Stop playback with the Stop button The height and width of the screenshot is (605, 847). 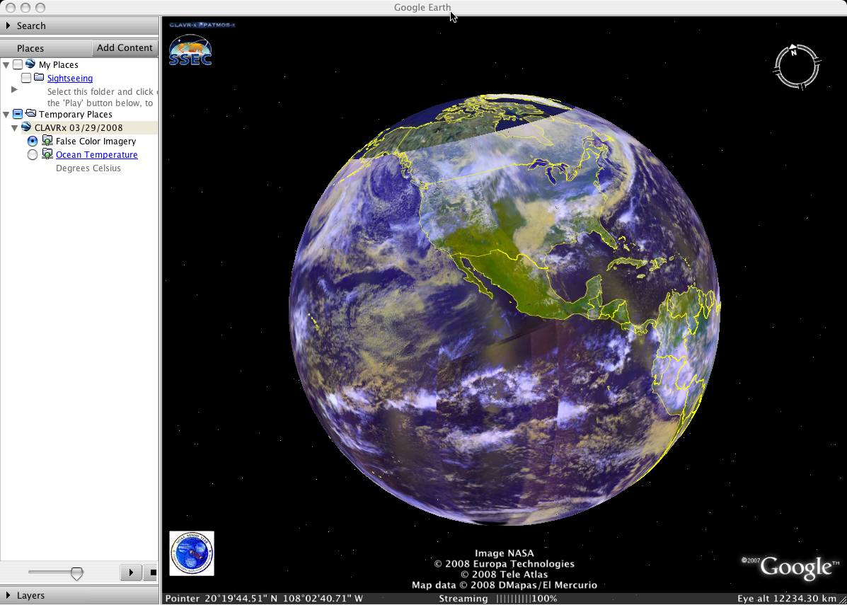(x=152, y=572)
